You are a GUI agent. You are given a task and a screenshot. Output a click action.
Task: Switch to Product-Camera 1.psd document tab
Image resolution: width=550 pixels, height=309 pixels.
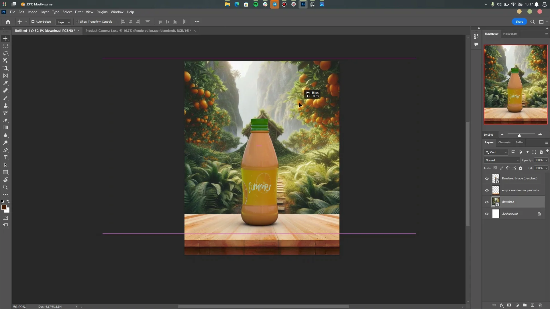click(x=138, y=31)
